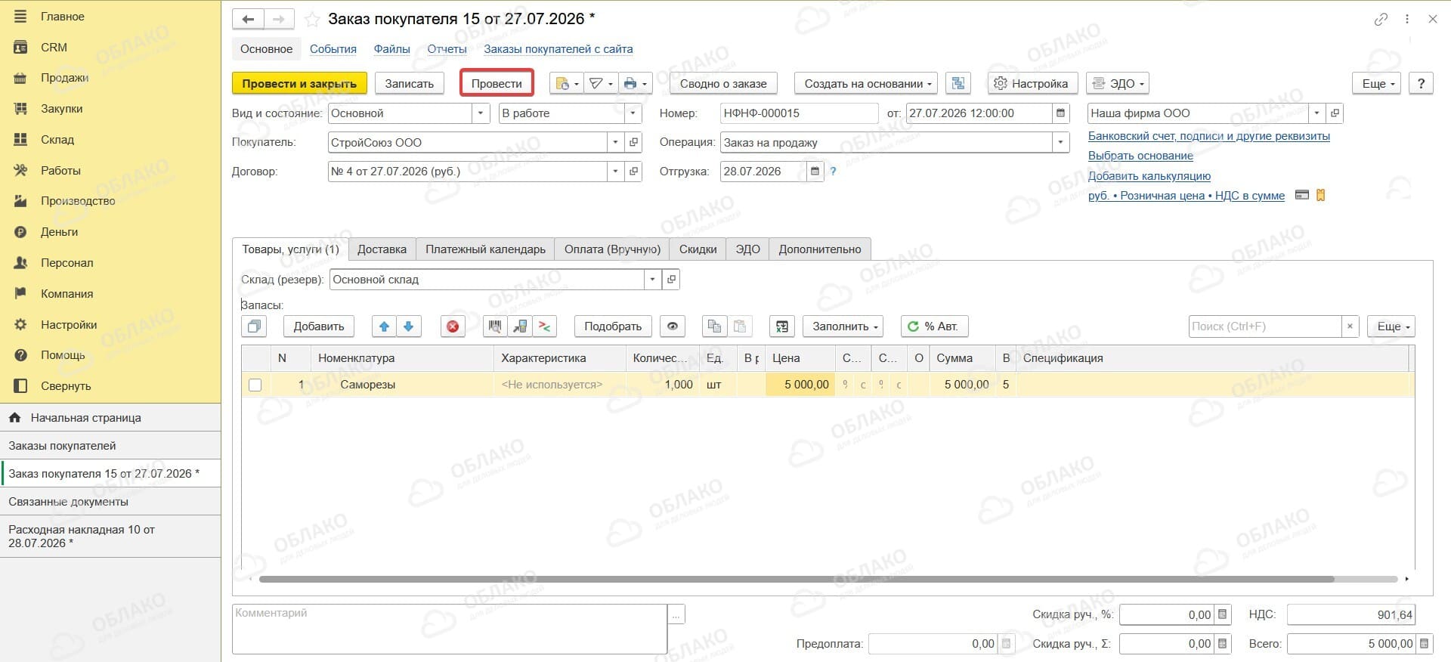This screenshot has width=1451, height=662.
Task: Open Договор dropdown list
Action: pos(615,172)
